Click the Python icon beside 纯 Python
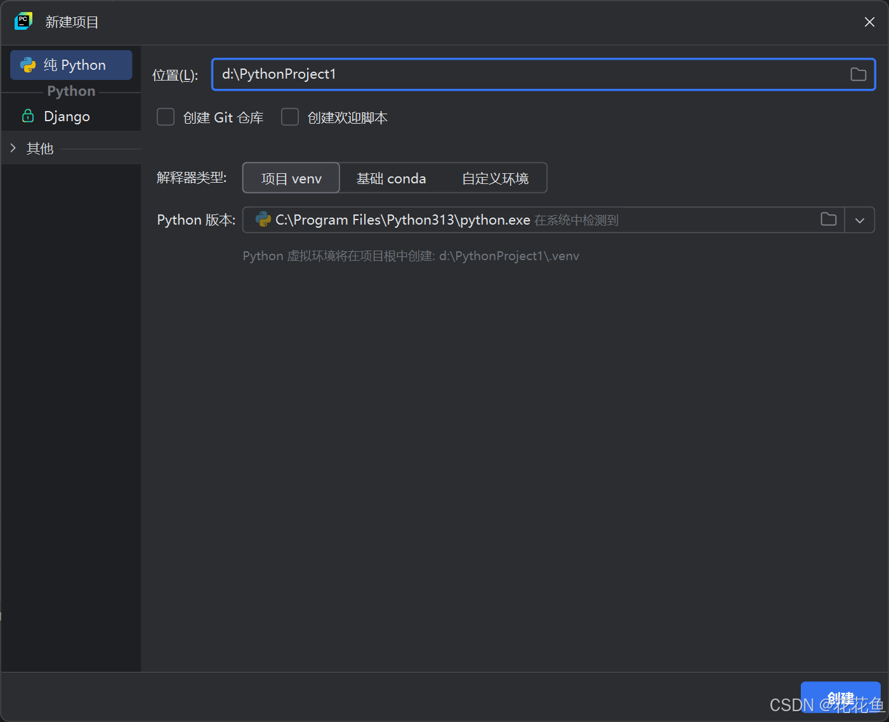Screen dimensions: 889x722 28,65
